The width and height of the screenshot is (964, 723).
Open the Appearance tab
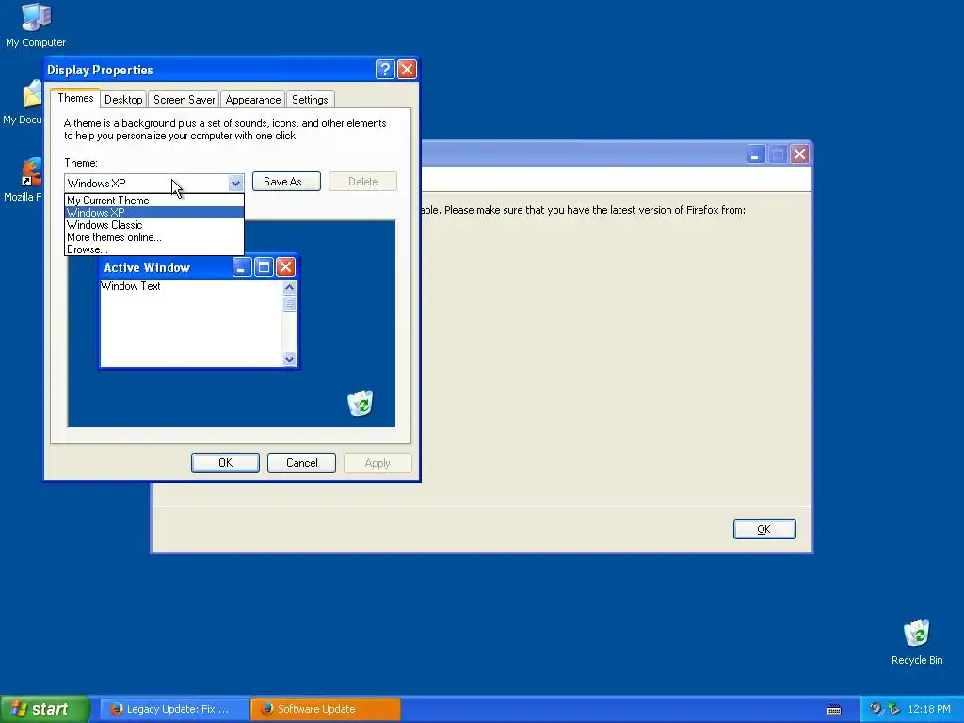[x=252, y=100]
